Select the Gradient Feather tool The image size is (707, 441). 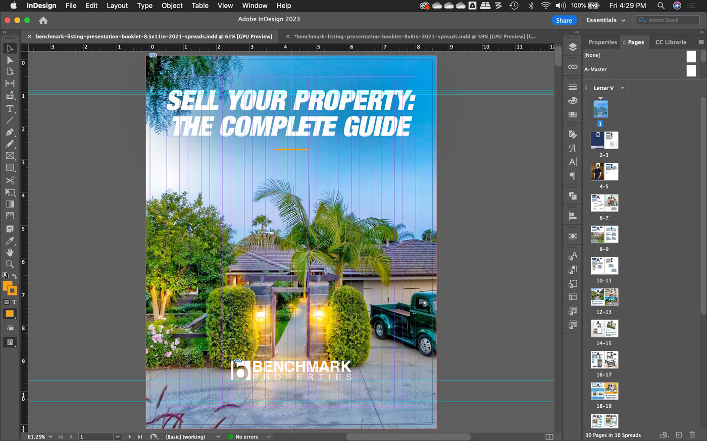point(10,216)
